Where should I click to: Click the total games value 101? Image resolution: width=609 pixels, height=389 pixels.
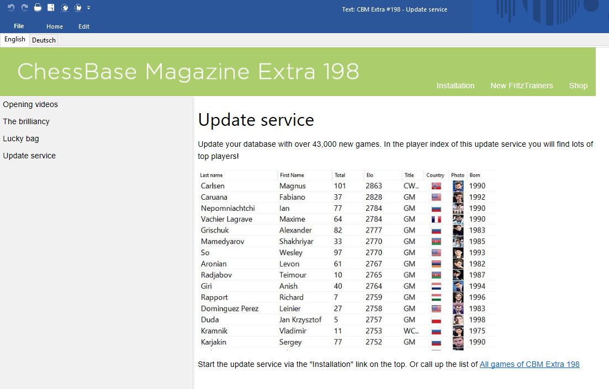tap(340, 186)
